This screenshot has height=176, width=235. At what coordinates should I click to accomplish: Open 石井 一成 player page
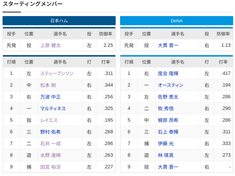[50, 144]
